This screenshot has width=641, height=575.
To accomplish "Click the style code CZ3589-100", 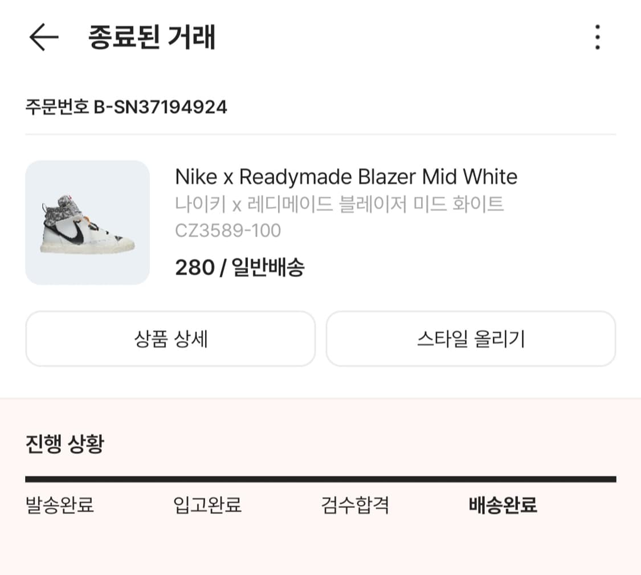I will pos(228,231).
